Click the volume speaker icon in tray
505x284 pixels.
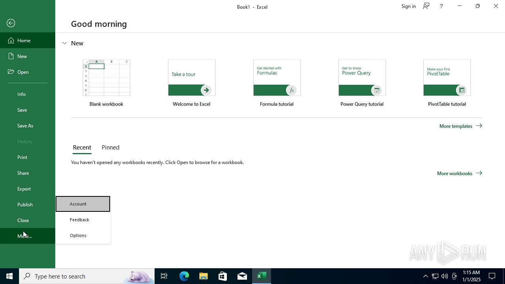[x=445, y=276]
